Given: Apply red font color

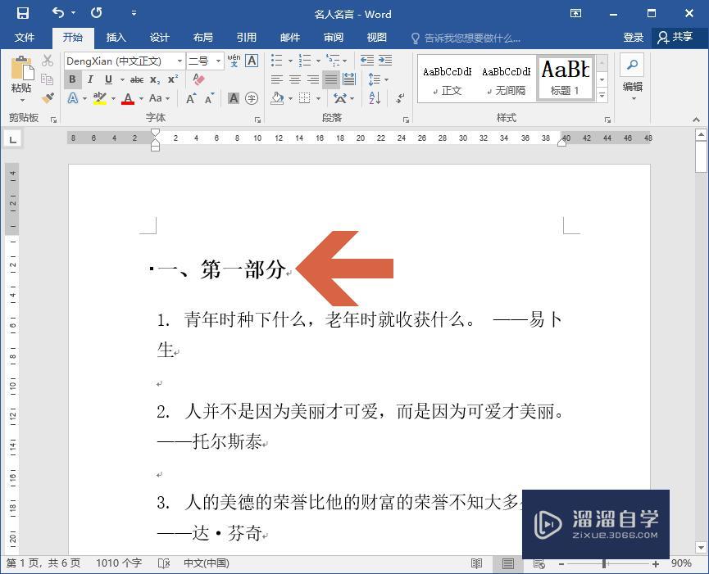Looking at the screenshot, I should click(128, 98).
